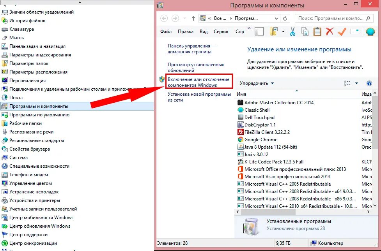Click the Classic Shell settings shell icon
Screen dimensions: 381x251
pyautogui.click(x=370, y=32)
